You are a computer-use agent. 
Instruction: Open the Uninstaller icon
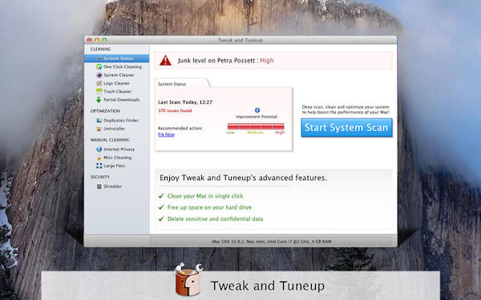(99, 129)
